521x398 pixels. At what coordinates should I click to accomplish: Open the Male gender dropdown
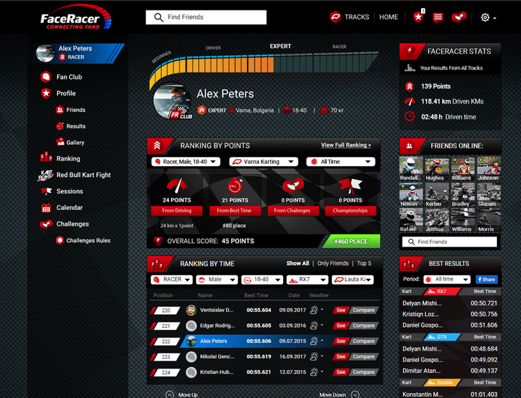point(217,280)
